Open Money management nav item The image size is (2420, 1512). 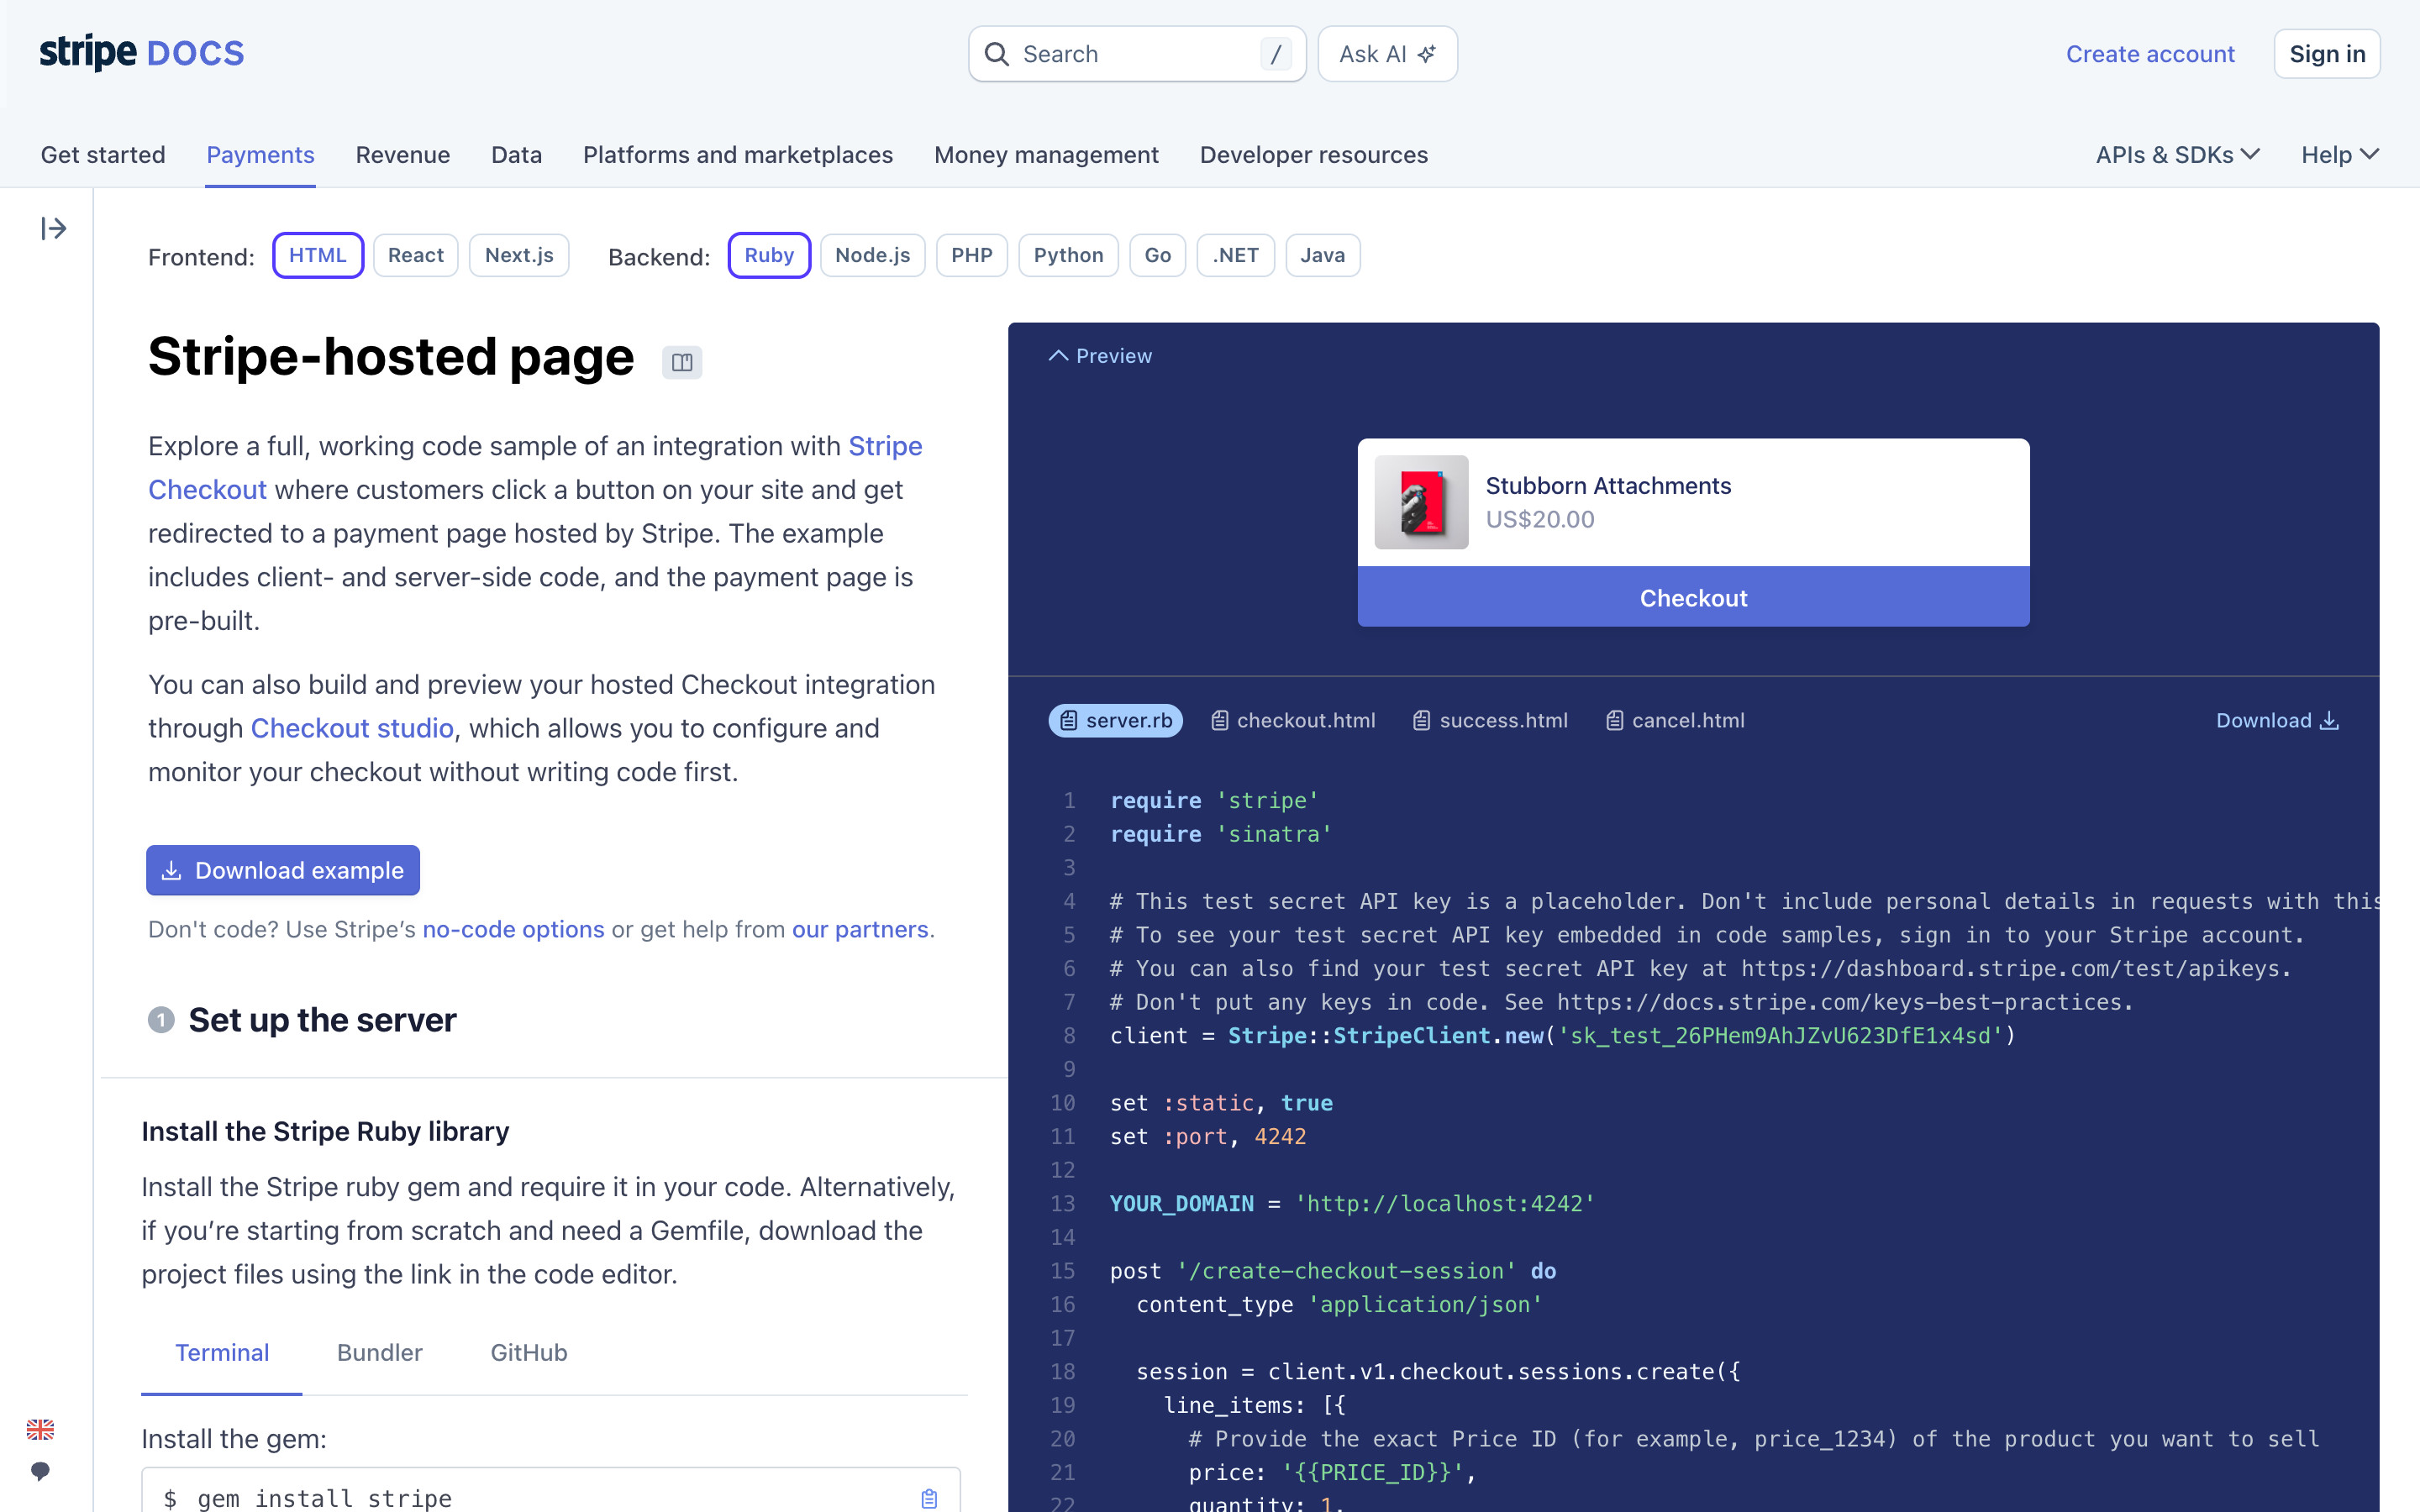(x=1046, y=155)
